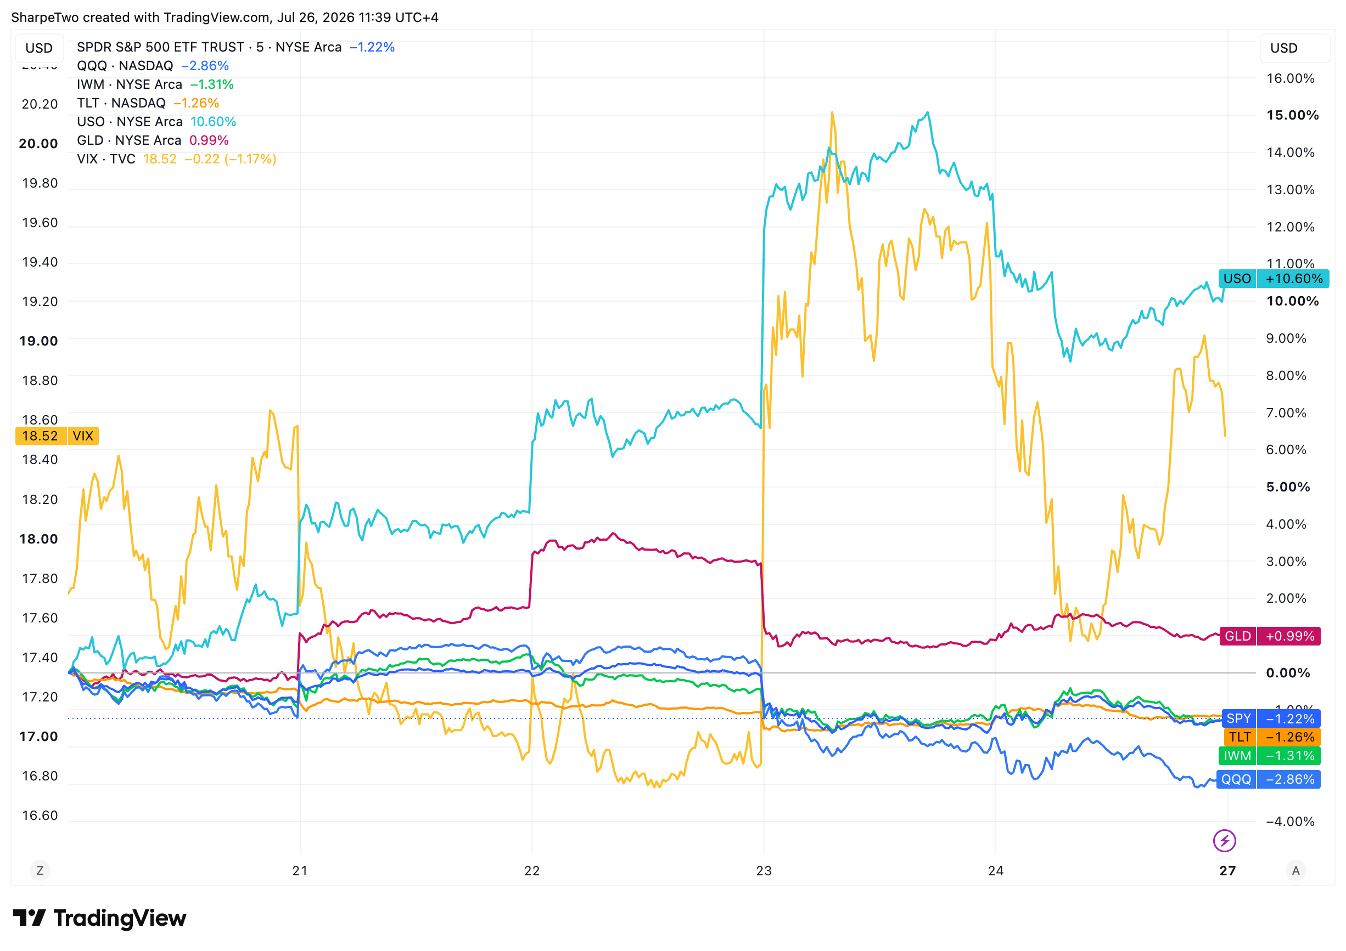Click the TradingView logo
The width and height of the screenshot is (1346, 951).
(100, 918)
